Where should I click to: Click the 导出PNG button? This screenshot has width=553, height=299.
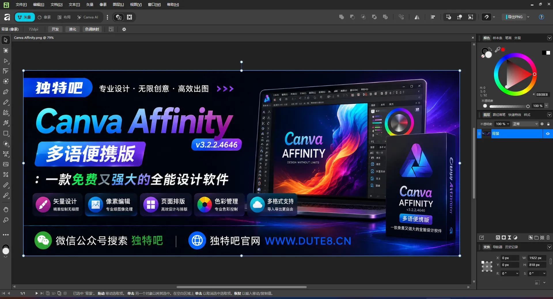[x=514, y=17]
